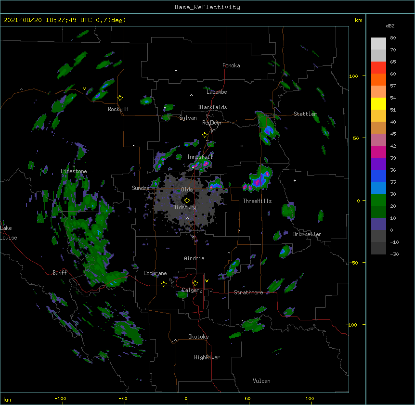Screen dimensions: 415x405
Task: Click the Innisfail label
Action: point(200,157)
